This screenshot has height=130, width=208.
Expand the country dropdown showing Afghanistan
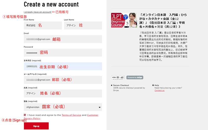63,107
